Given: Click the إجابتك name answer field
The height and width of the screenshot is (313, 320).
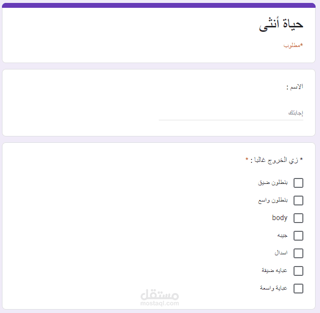Looking at the screenshot, I should tap(231, 113).
